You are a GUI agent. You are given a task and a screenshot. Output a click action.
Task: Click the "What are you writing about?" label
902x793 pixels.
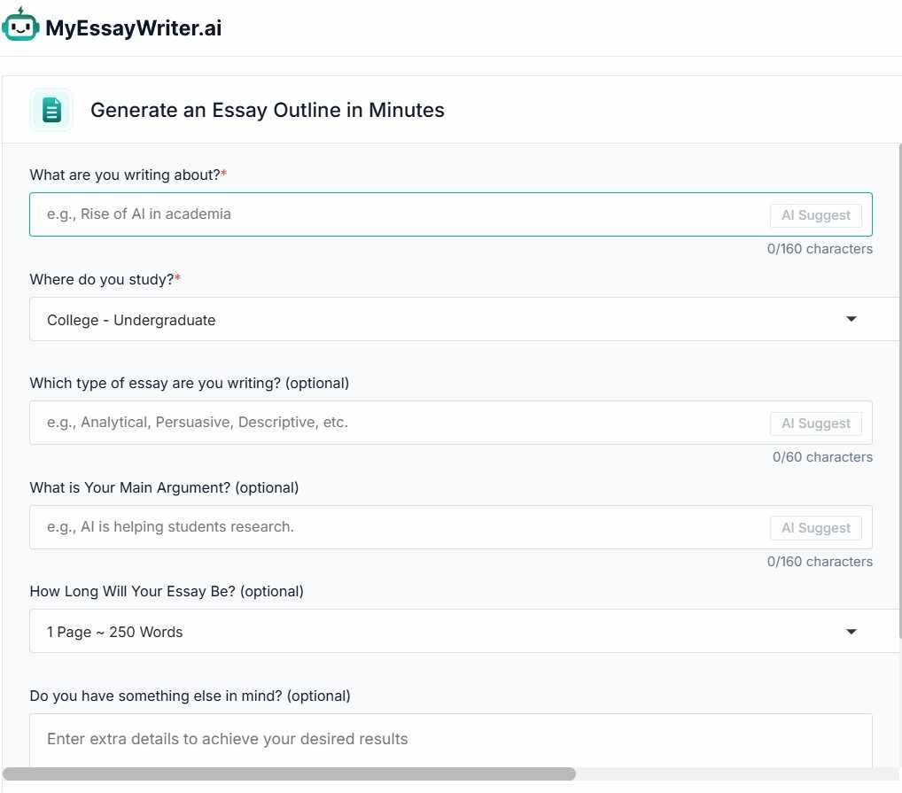[125, 175]
